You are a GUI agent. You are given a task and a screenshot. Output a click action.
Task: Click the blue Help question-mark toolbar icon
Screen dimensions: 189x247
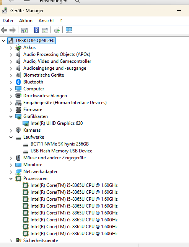[36, 30]
